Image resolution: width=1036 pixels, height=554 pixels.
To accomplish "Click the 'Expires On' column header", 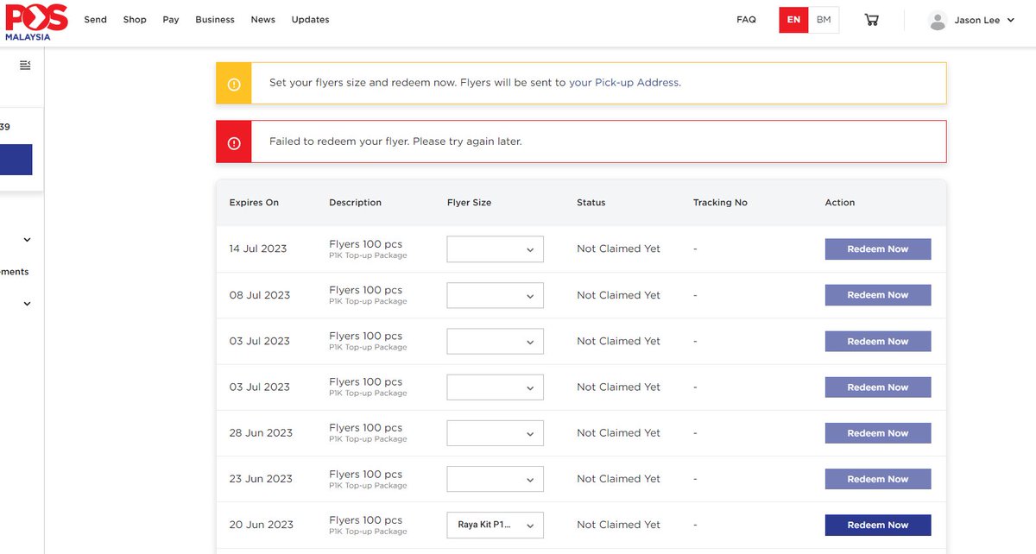I will (254, 203).
